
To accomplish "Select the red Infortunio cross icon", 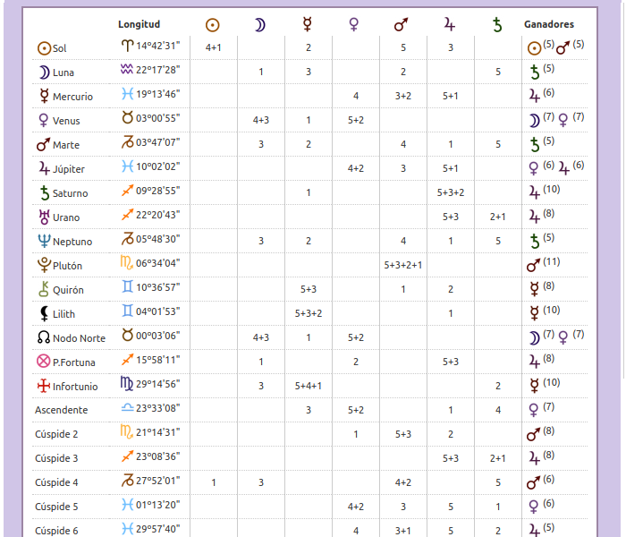I will coord(43,386).
